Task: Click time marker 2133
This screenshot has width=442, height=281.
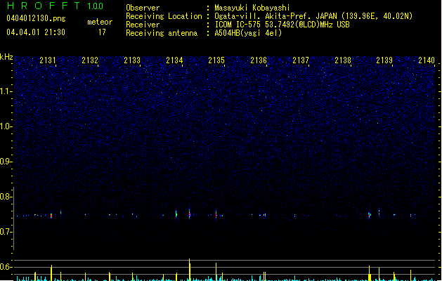Action: (132, 60)
